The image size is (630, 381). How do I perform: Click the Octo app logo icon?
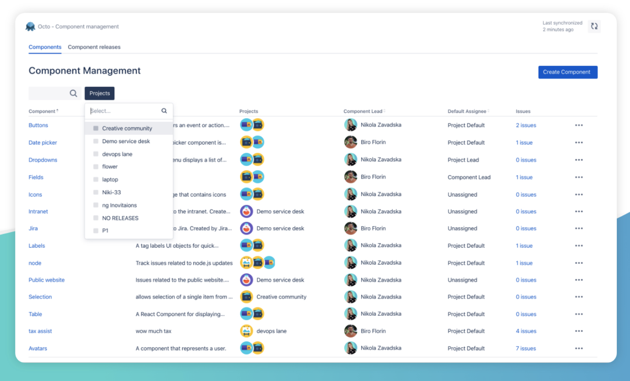pyautogui.click(x=30, y=27)
